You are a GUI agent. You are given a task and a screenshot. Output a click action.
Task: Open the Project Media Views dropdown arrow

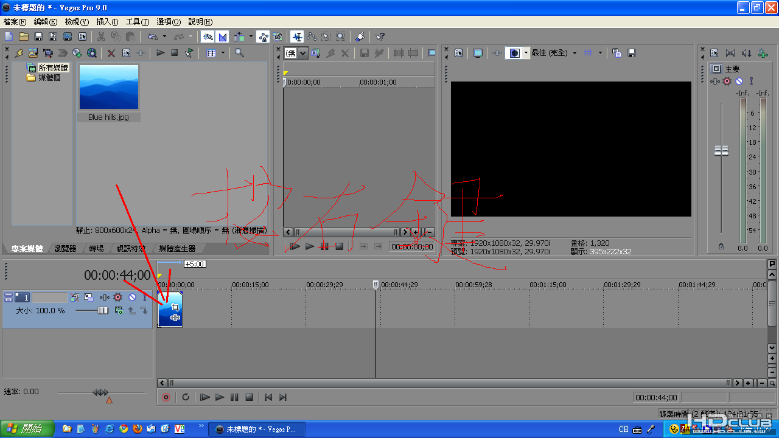(x=223, y=53)
